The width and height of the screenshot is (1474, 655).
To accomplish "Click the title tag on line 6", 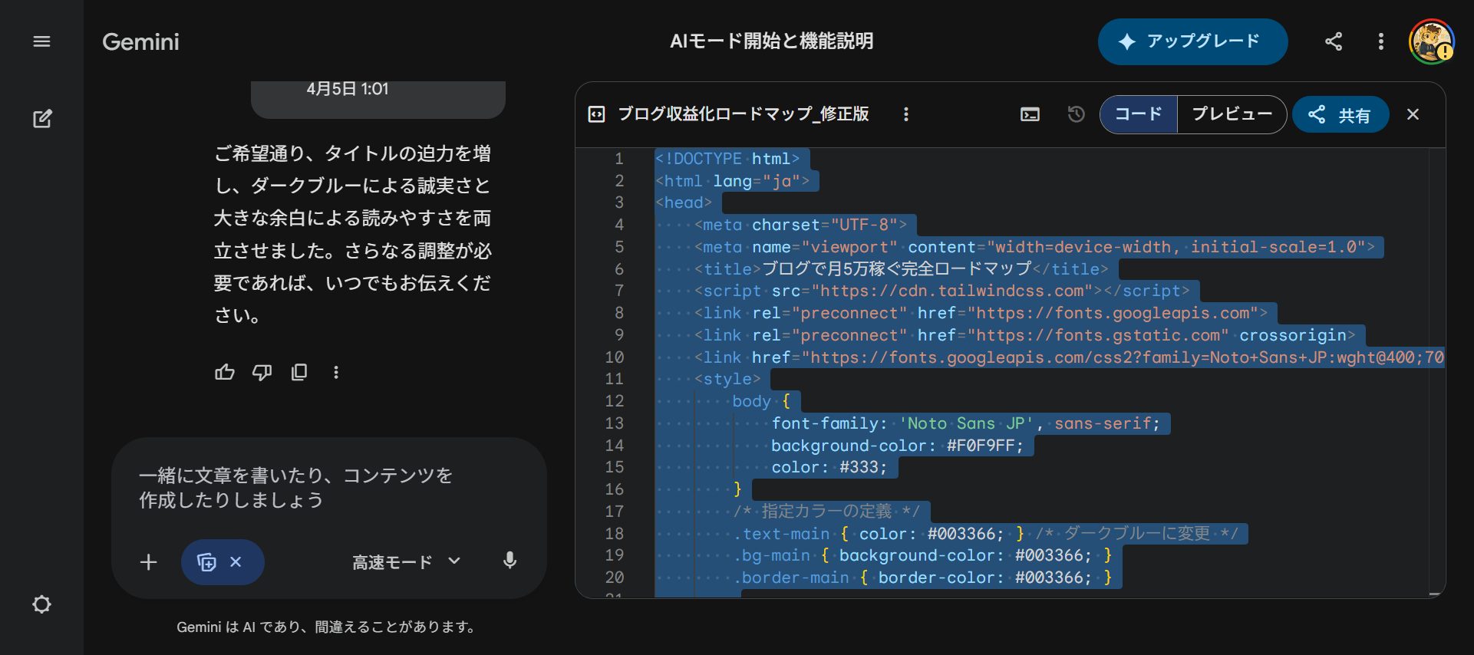I will (x=902, y=269).
